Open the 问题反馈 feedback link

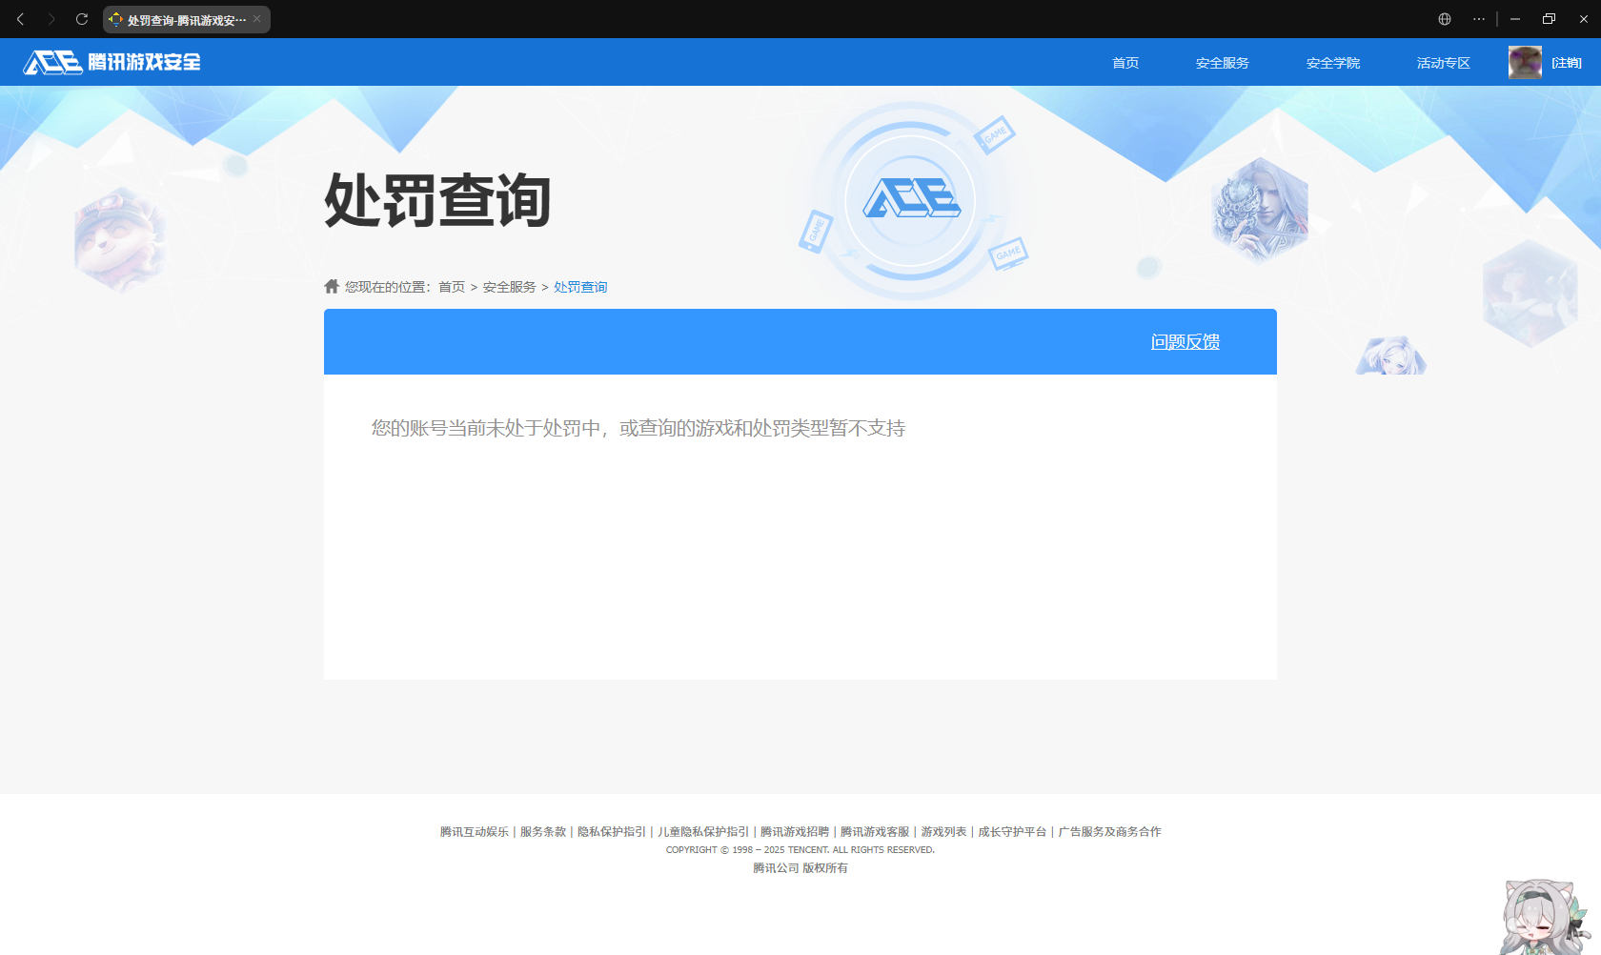click(1185, 342)
